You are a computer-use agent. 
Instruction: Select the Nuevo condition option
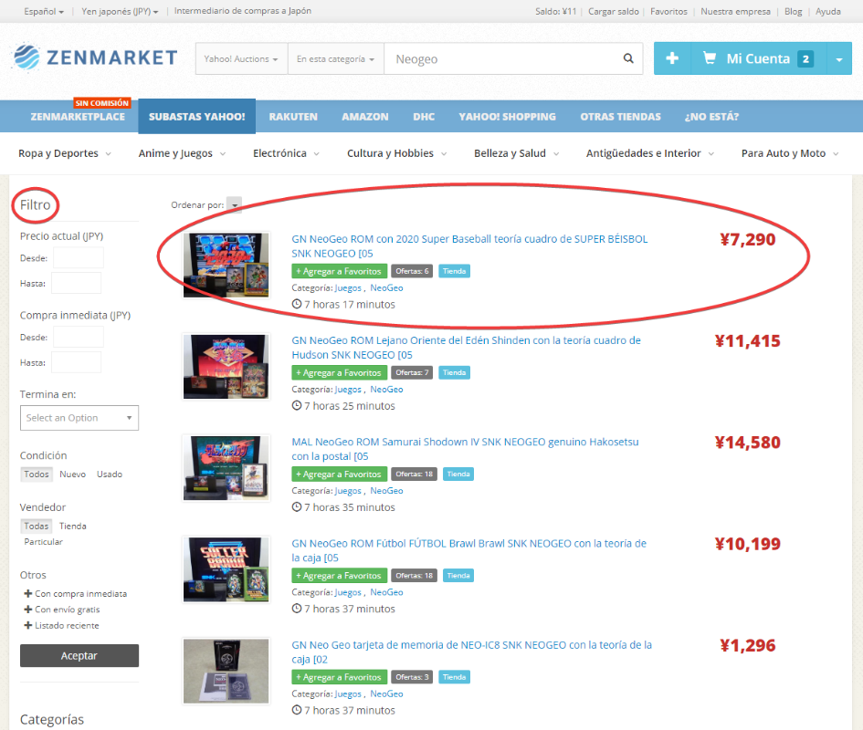pyautogui.click(x=73, y=474)
